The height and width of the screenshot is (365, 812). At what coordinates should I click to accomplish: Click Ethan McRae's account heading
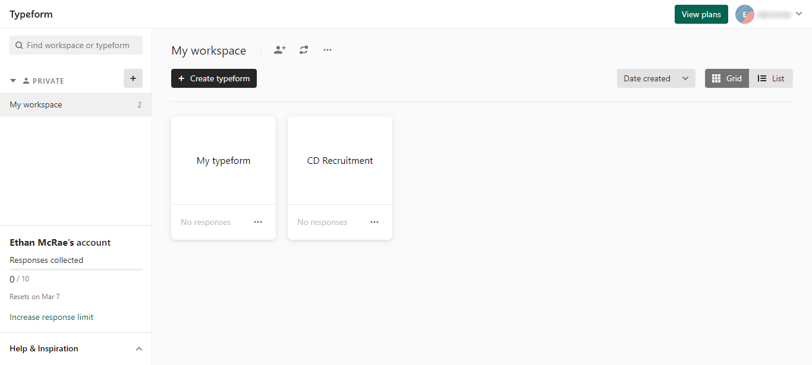[x=60, y=242]
